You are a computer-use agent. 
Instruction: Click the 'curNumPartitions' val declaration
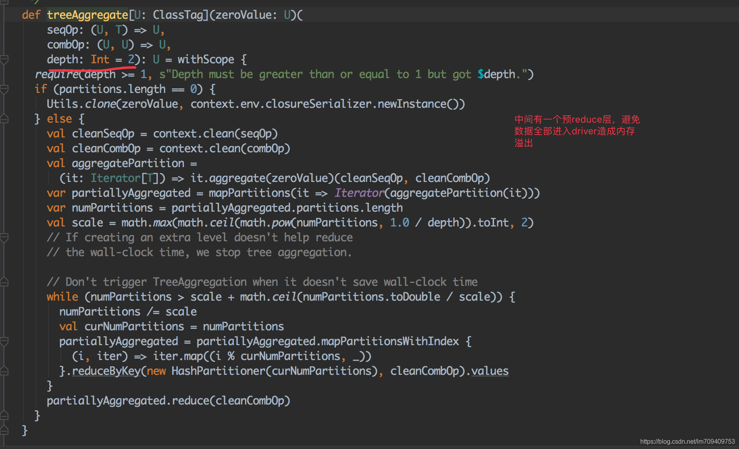[134, 326]
